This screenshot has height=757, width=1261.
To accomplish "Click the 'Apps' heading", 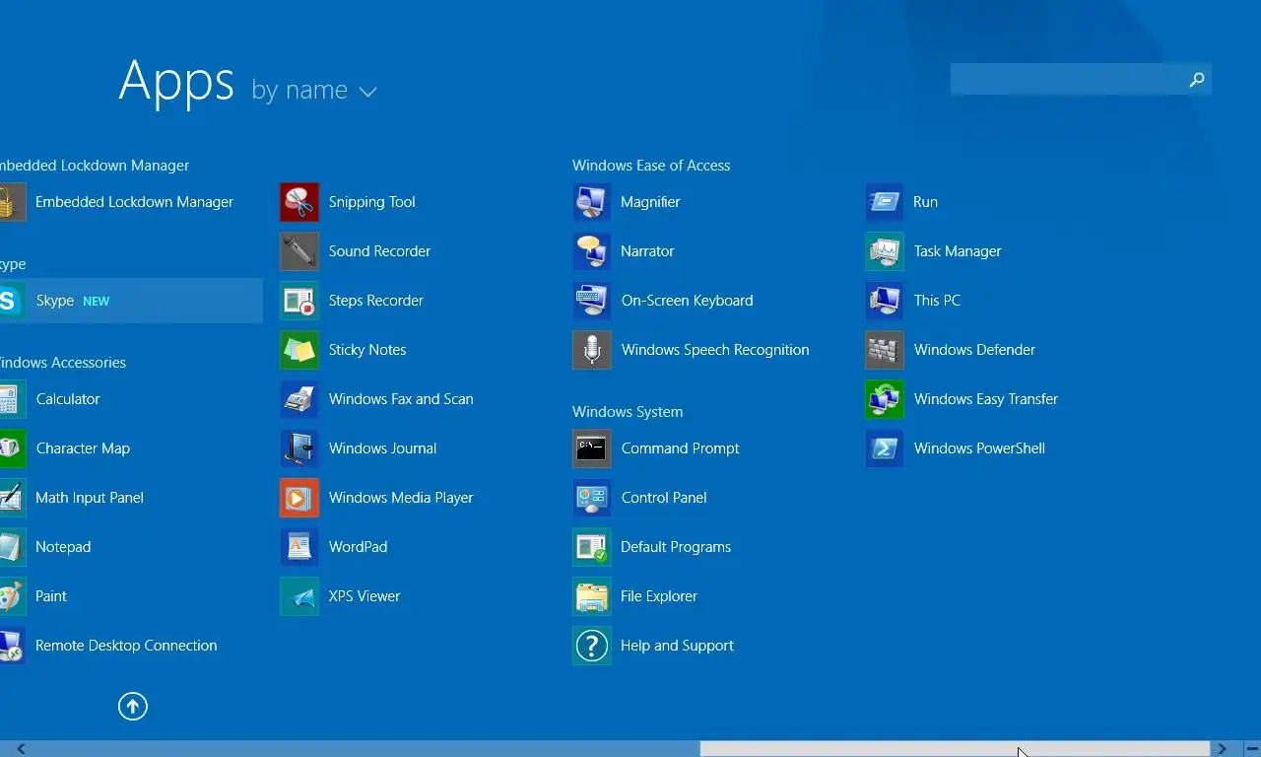I will [x=176, y=81].
